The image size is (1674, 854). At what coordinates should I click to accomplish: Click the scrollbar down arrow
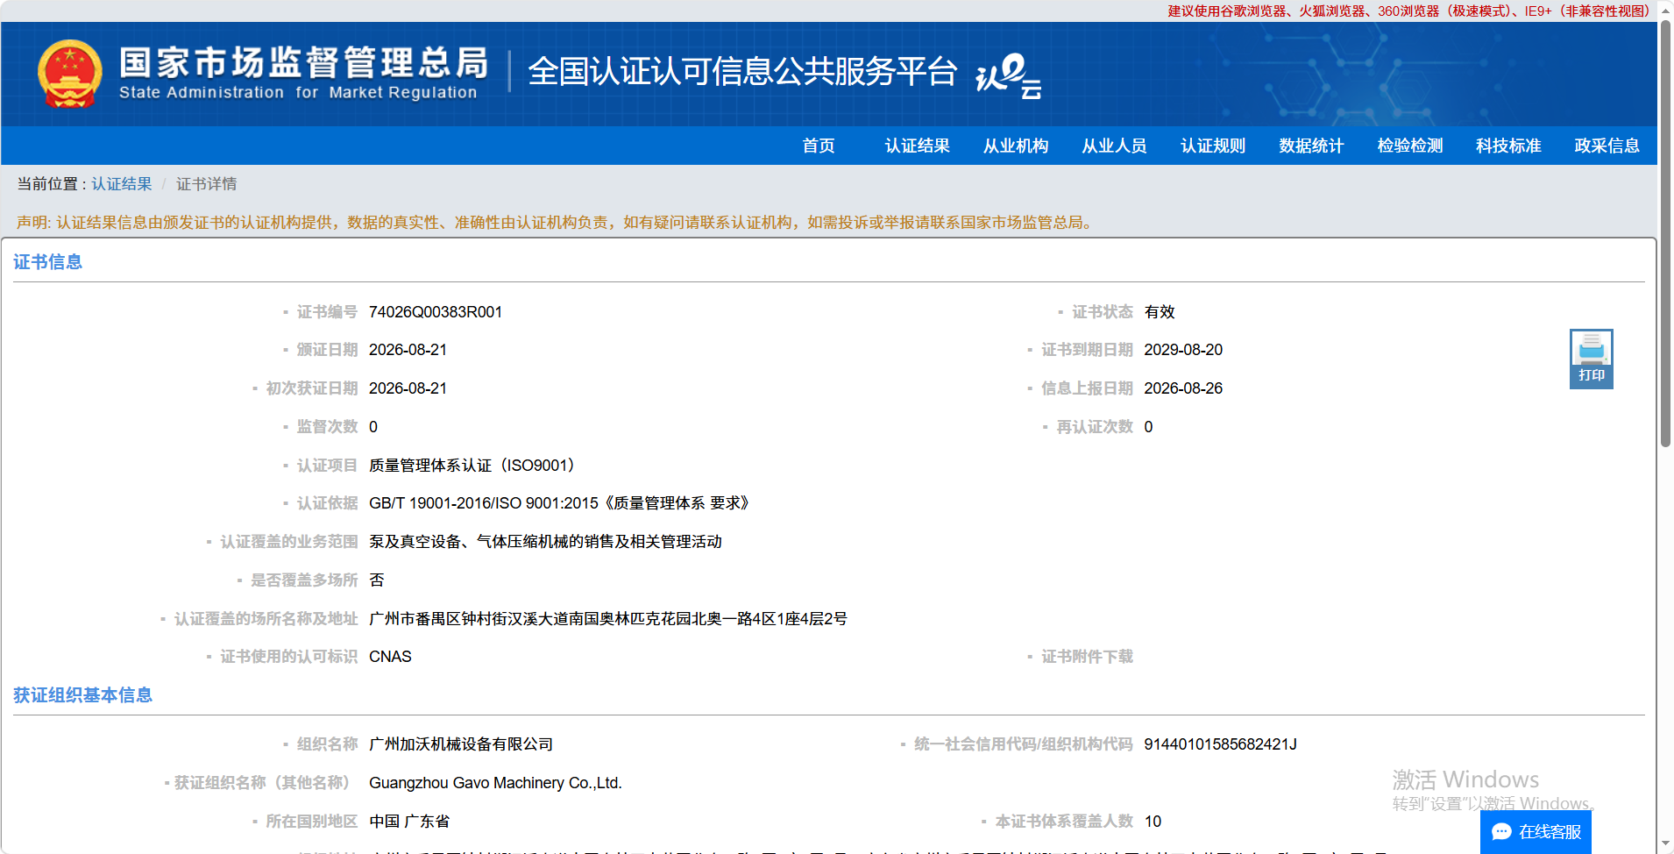tap(1665, 844)
